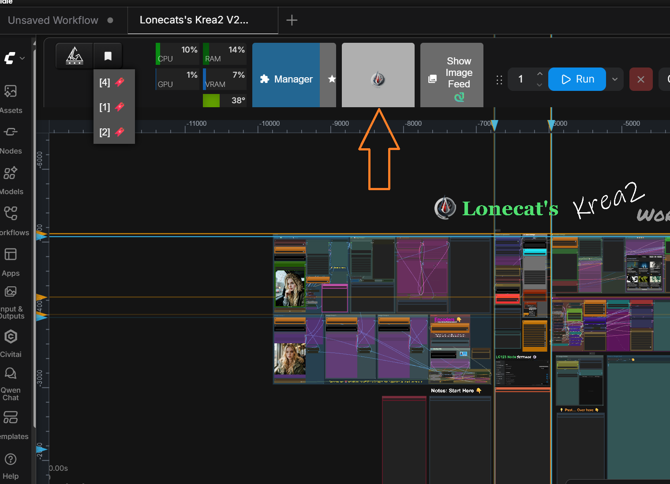This screenshot has height=484, width=670.
Task: Click the queue count input field
Action: [x=521, y=79]
